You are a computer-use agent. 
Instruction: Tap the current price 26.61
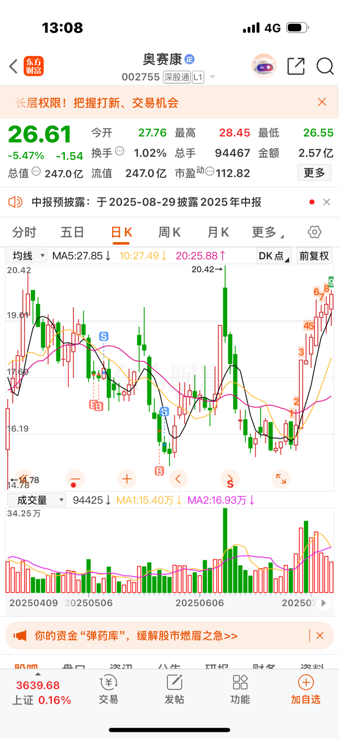pos(40,134)
